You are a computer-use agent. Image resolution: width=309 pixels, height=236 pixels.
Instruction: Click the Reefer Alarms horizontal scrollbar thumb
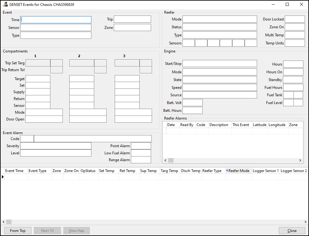[171, 160]
